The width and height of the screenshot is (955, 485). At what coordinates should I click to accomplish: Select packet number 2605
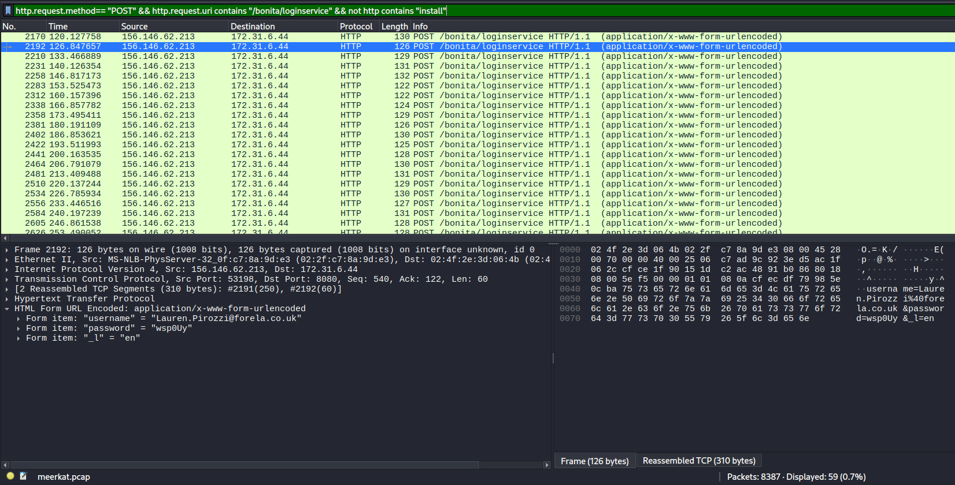coord(477,223)
